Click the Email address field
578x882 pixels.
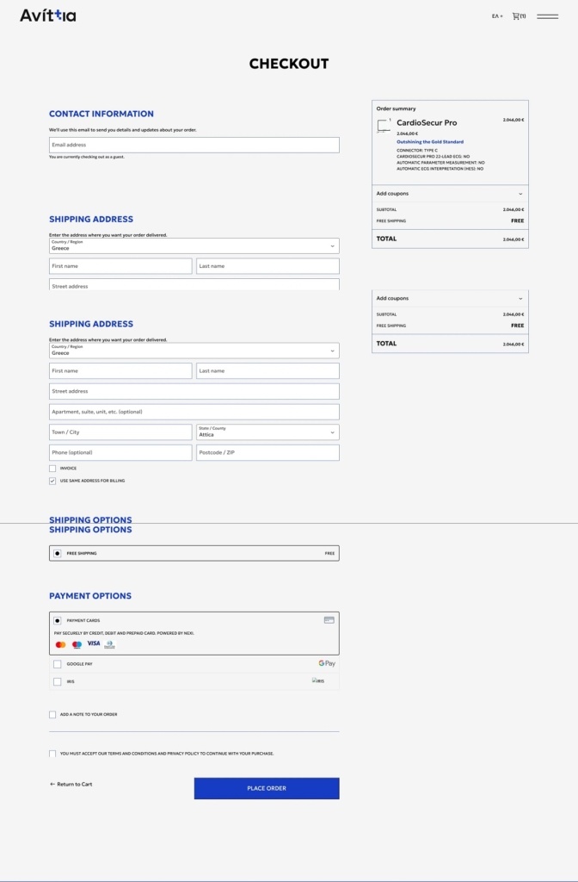tap(194, 145)
